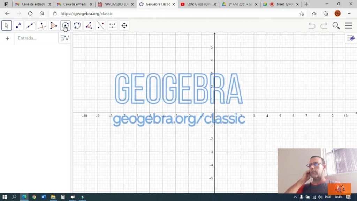Image resolution: width=357 pixels, height=201 pixels.
Task: Go back in the browser
Action: 7,14
